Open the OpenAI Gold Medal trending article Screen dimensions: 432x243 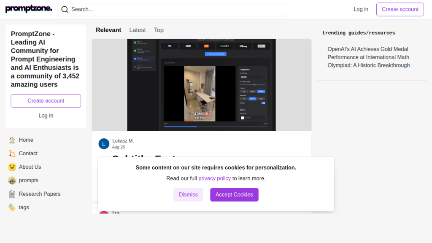point(368,57)
